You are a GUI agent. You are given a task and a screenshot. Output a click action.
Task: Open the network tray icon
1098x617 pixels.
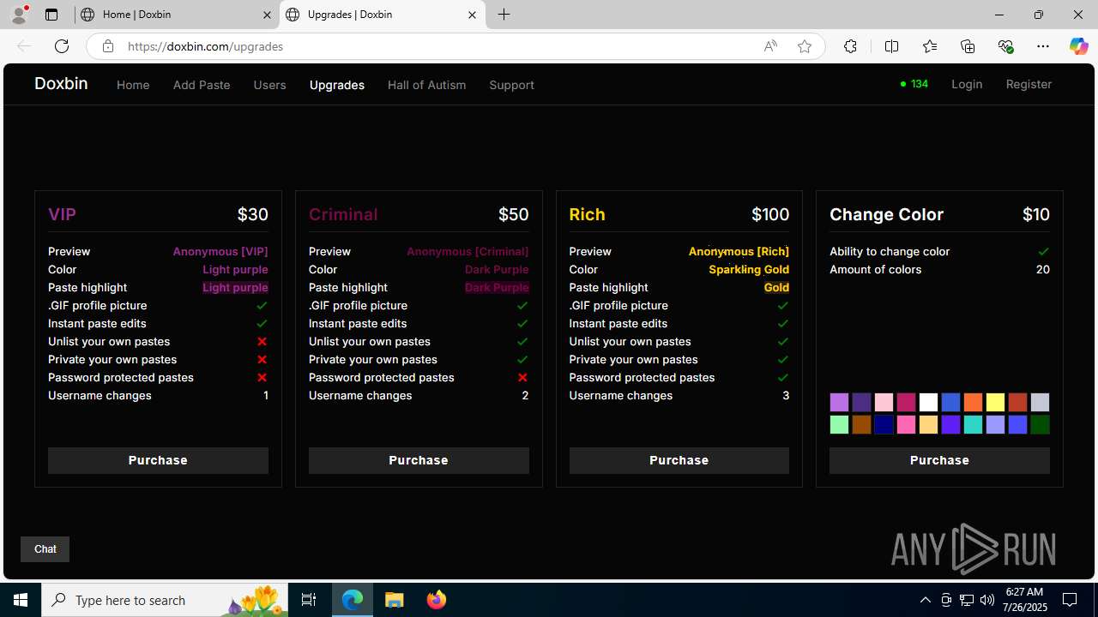coord(967,600)
